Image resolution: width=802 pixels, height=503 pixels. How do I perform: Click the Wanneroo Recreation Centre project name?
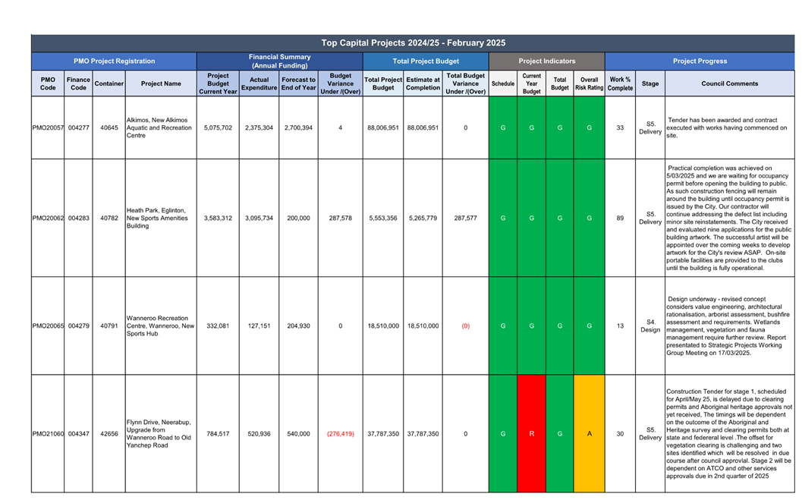coord(160,326)
